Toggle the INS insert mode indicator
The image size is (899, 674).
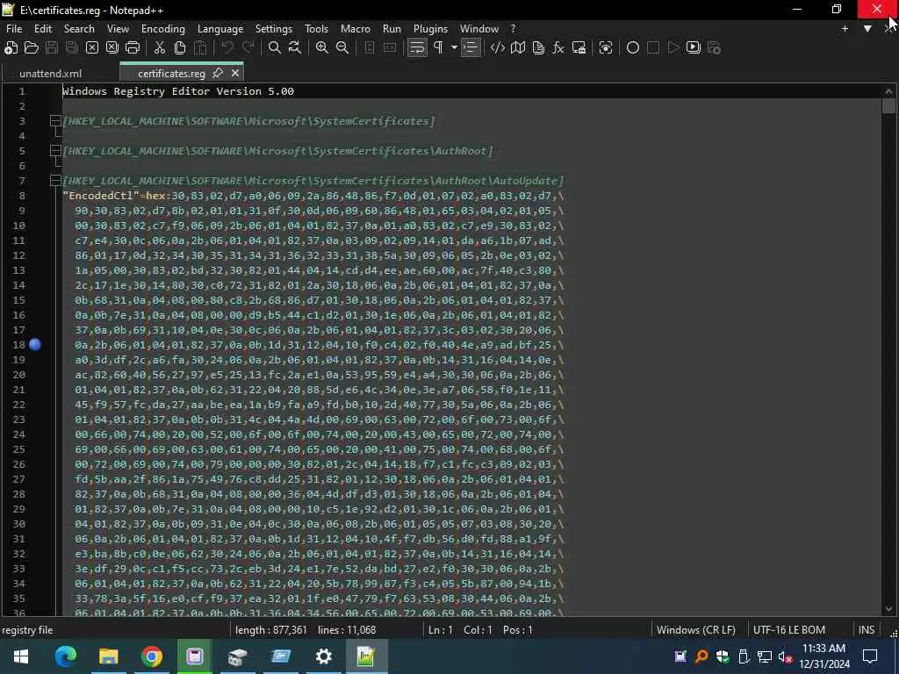tap(866, 630)
